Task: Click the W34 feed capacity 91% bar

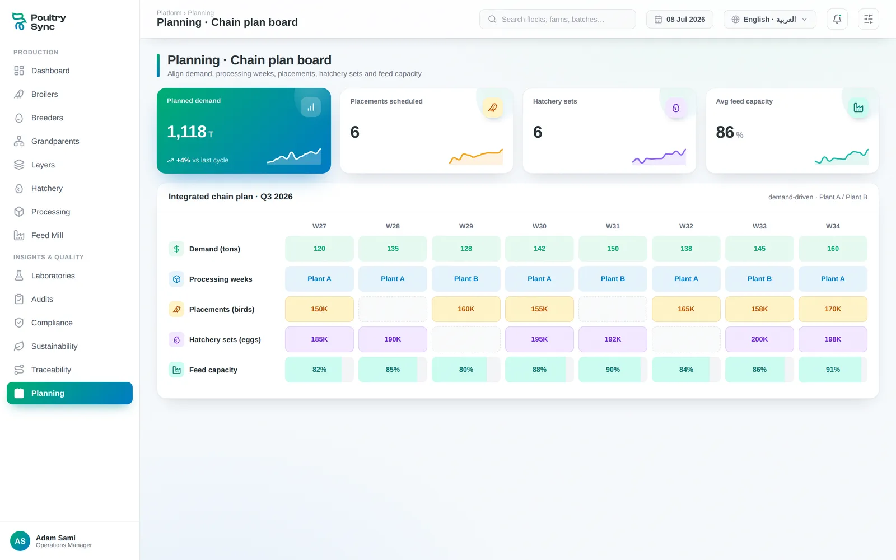Action: 833,370
